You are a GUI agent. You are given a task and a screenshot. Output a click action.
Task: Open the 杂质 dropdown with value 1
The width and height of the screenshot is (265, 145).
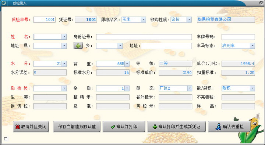click(127, 88)
